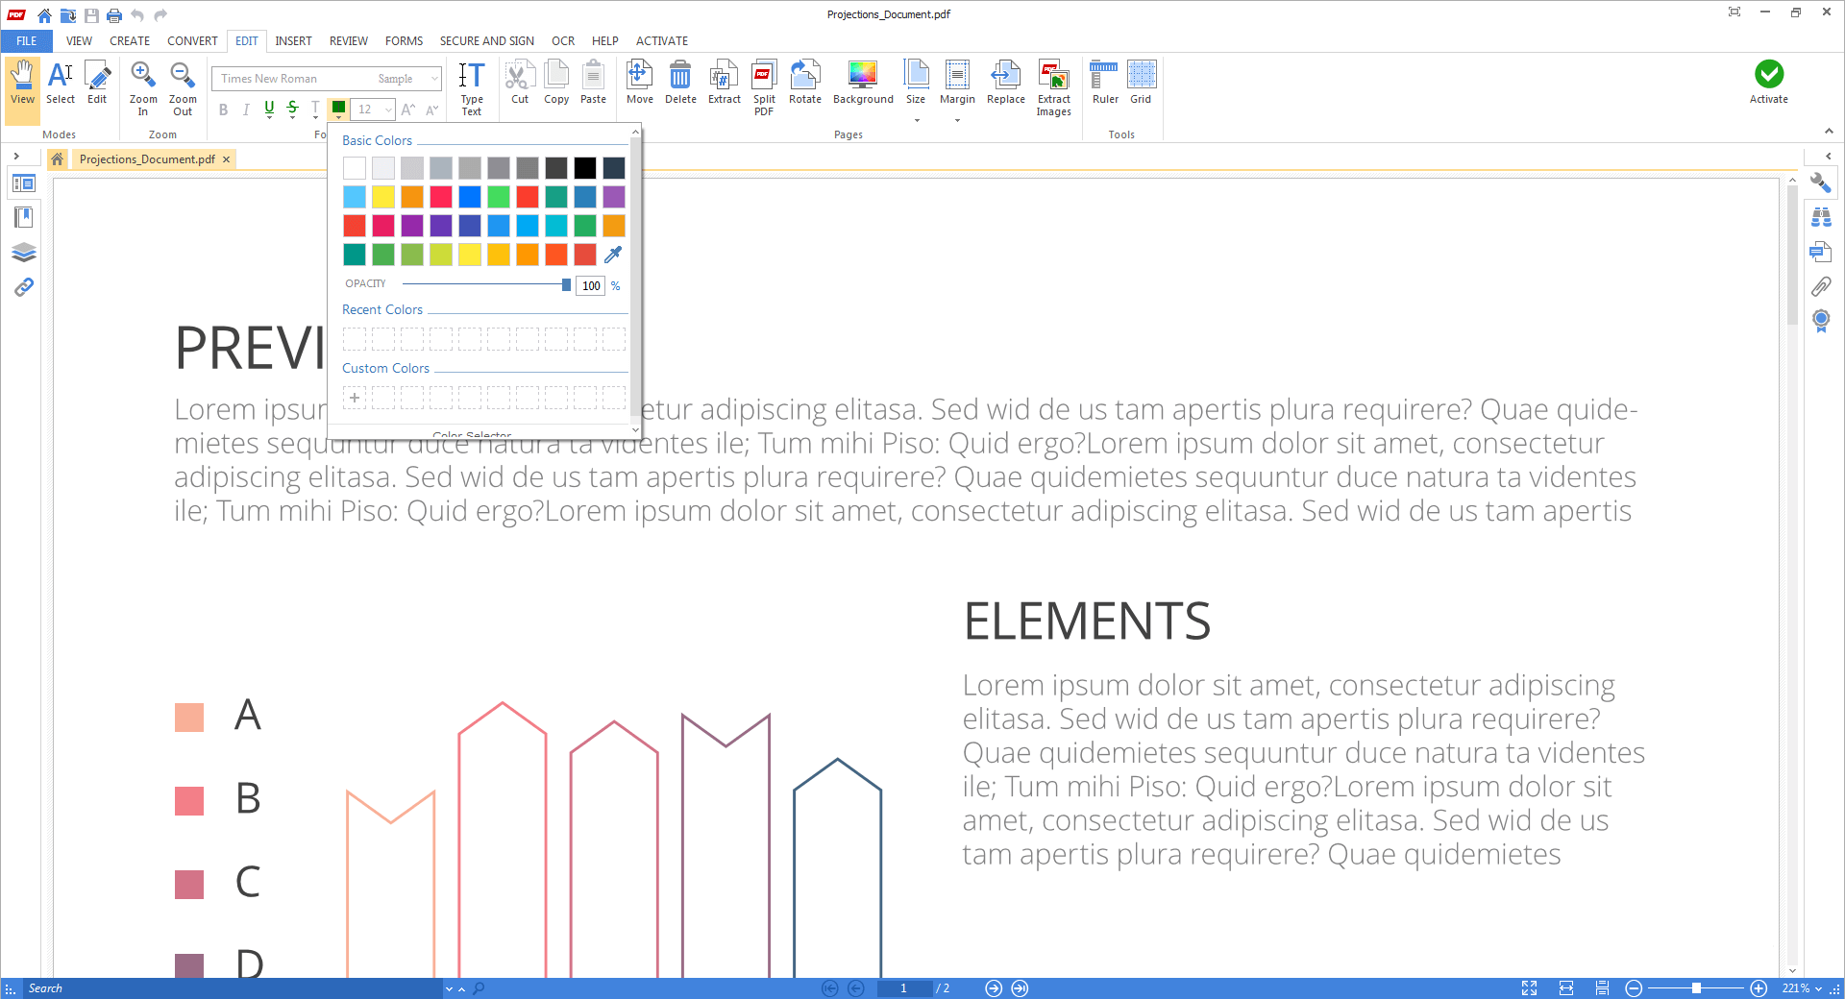Toggle bold text formatting
1845x999 pixels.
click(224, 110)
